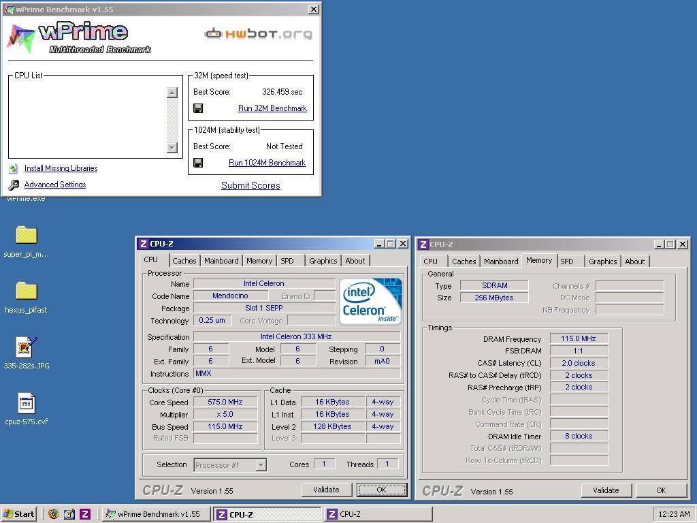
Task: Open Mainboard tab in right CPU-Z window
Action: pyautogui.click(x=501, y=261)
